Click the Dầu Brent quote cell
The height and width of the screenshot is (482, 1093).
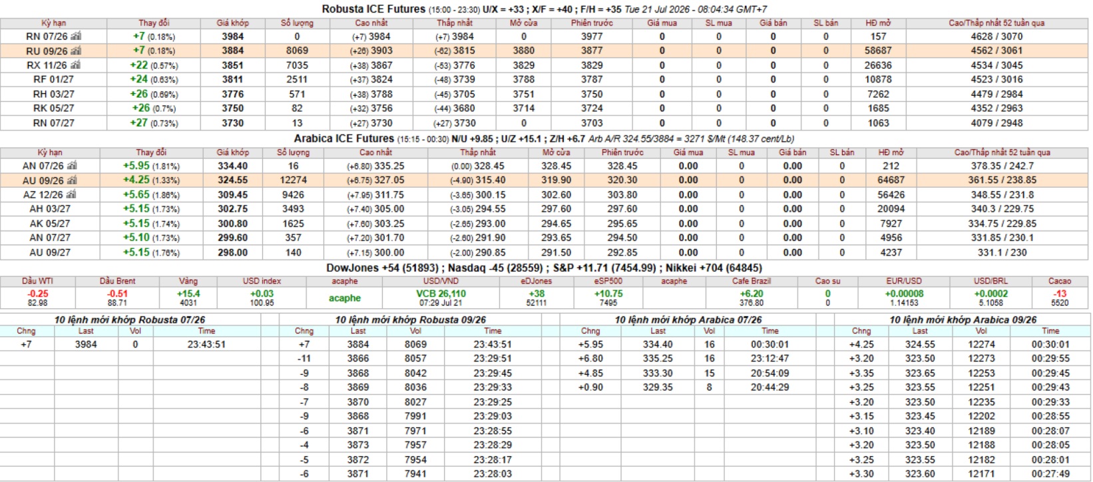pos(117,298)
